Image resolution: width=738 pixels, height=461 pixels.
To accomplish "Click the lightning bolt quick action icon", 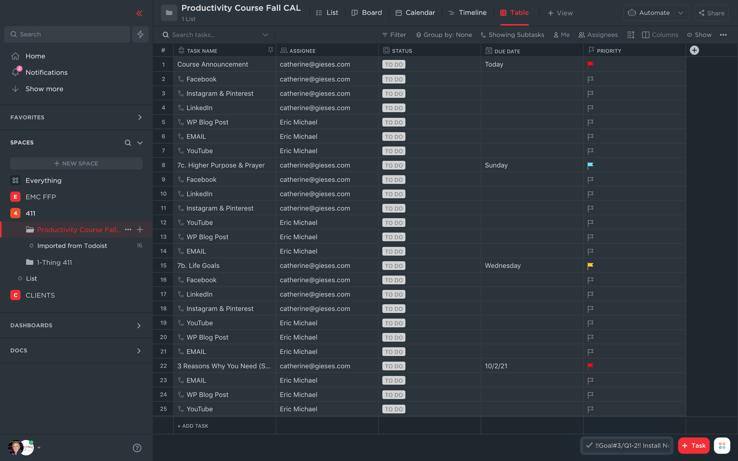I will 140,34.
